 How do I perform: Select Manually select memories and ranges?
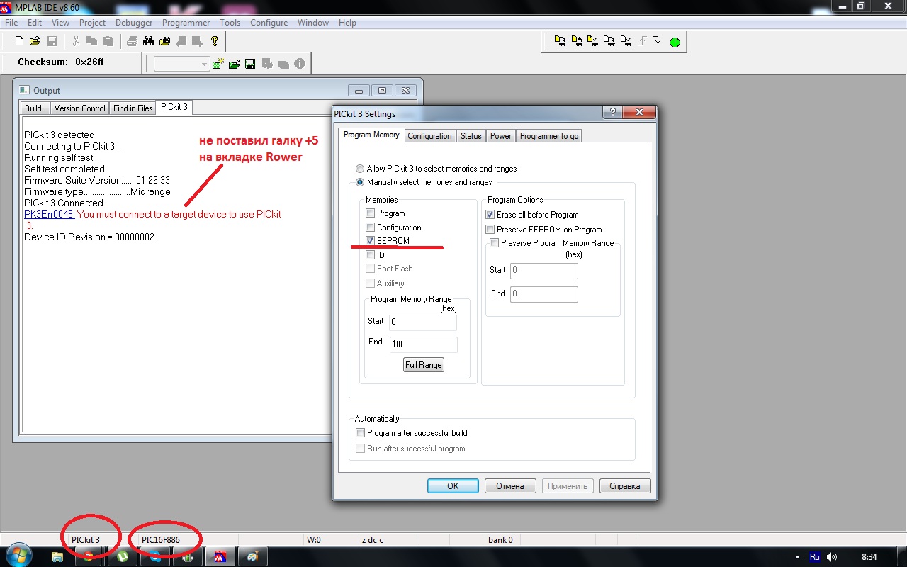coord(361,182)
